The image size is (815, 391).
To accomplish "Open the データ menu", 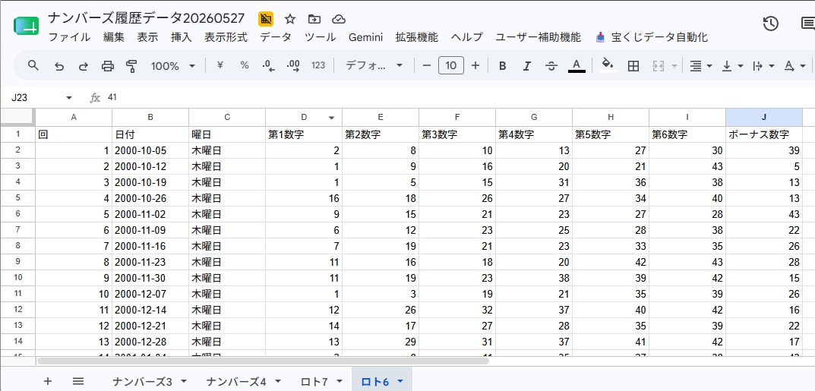I will 276,37.
